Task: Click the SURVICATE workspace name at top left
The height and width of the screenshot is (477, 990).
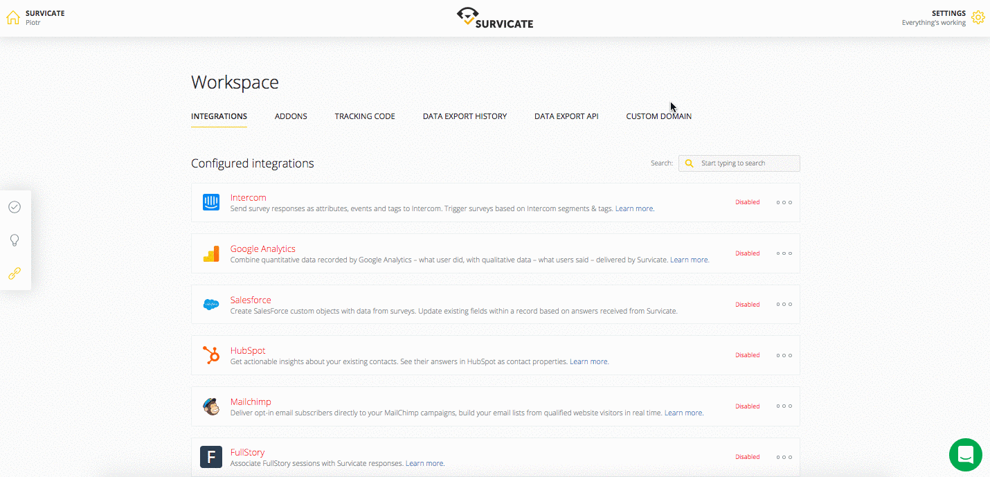Action: click(45, 13)
